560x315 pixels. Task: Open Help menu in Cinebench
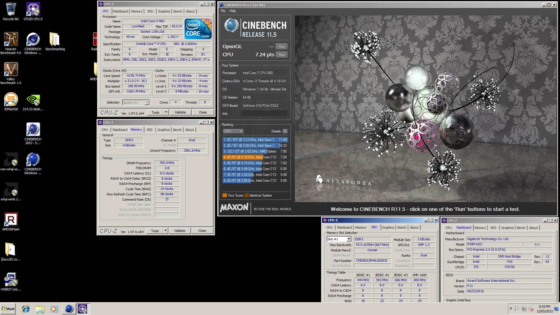232,11
